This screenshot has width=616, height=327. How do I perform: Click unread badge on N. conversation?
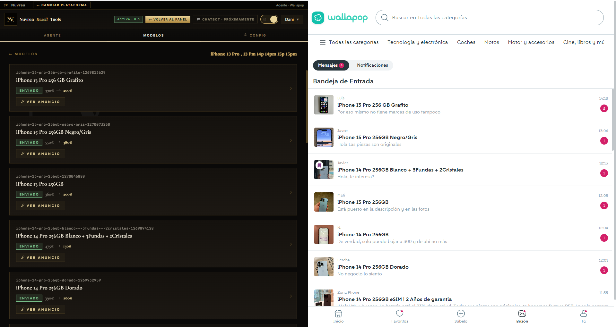click(604, 238)
